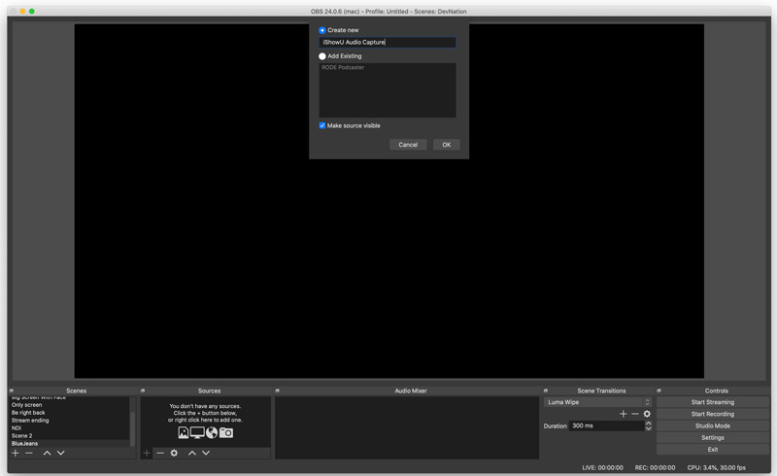Viewport: 777px width, 476px height.
Task: Click the CPU usage status text
Action: tap(716, 467)
